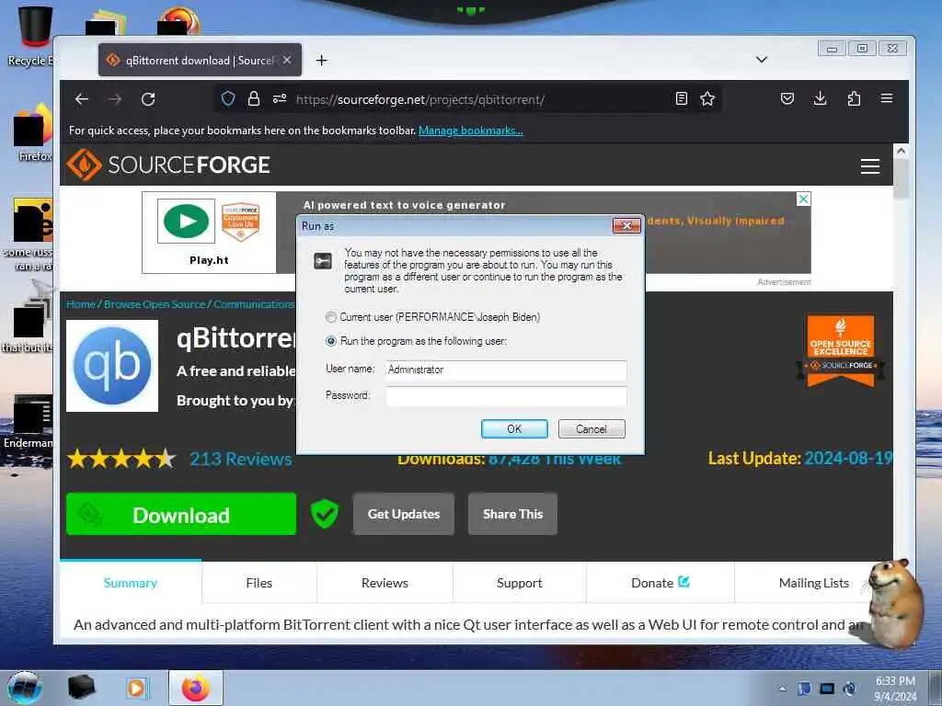The width and height of the screenshot is (942, 706).
Task: Bookmark this page with star icon
Action: tap(707, 98)
